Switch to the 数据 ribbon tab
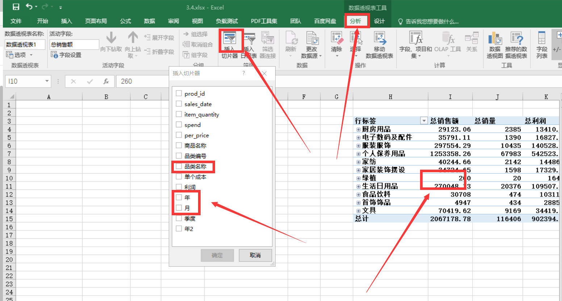 149,21
